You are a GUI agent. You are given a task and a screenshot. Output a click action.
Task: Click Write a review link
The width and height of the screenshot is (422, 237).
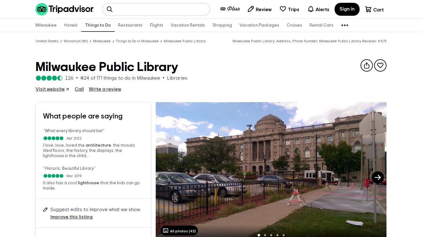pyautogui.click(x=105, y=89)
